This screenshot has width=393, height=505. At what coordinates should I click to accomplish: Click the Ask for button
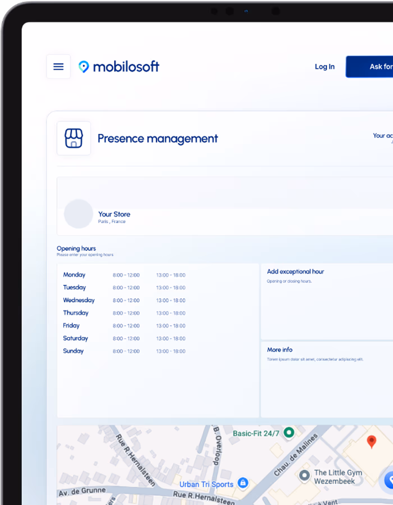tap(369, 67)
